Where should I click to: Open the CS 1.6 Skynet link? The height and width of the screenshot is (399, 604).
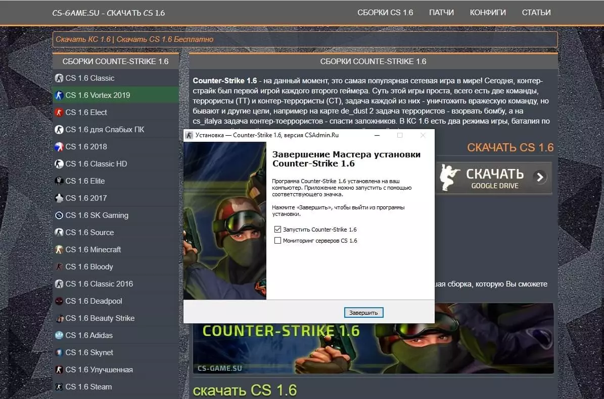89,353
